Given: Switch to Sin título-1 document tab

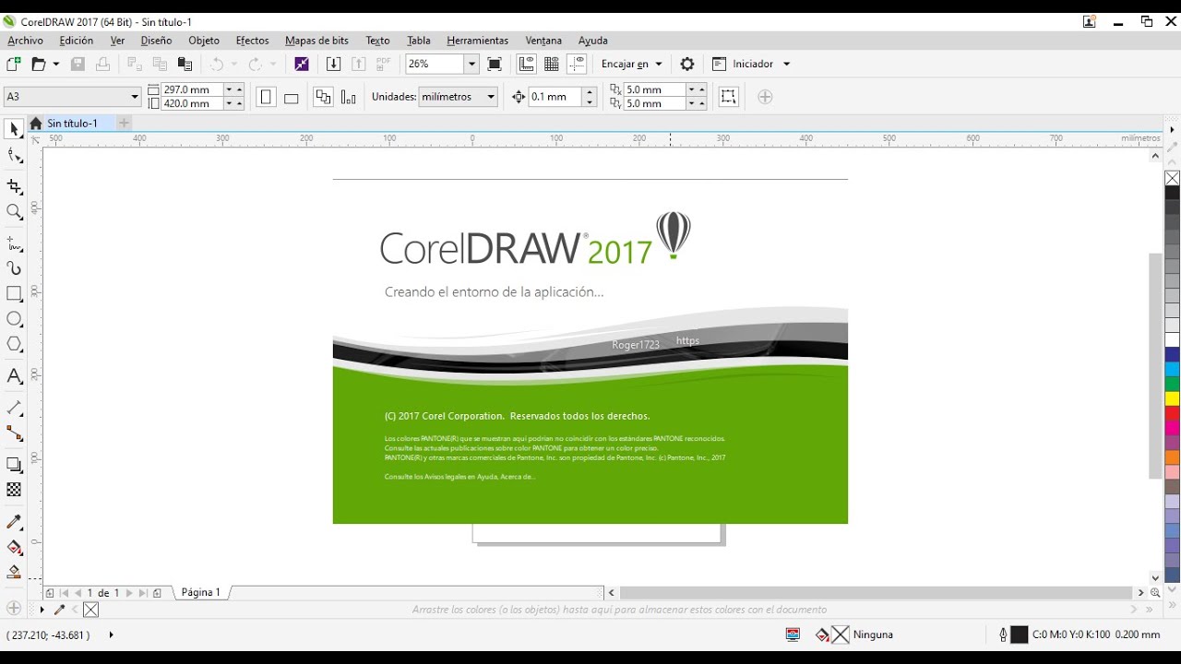Looking at the screenshot, I should (72, 124).
